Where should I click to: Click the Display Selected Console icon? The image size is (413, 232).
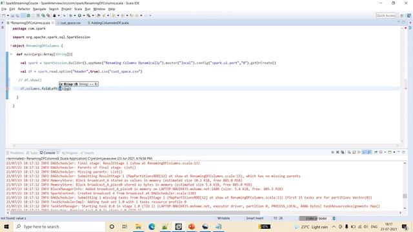coord(381,152)
